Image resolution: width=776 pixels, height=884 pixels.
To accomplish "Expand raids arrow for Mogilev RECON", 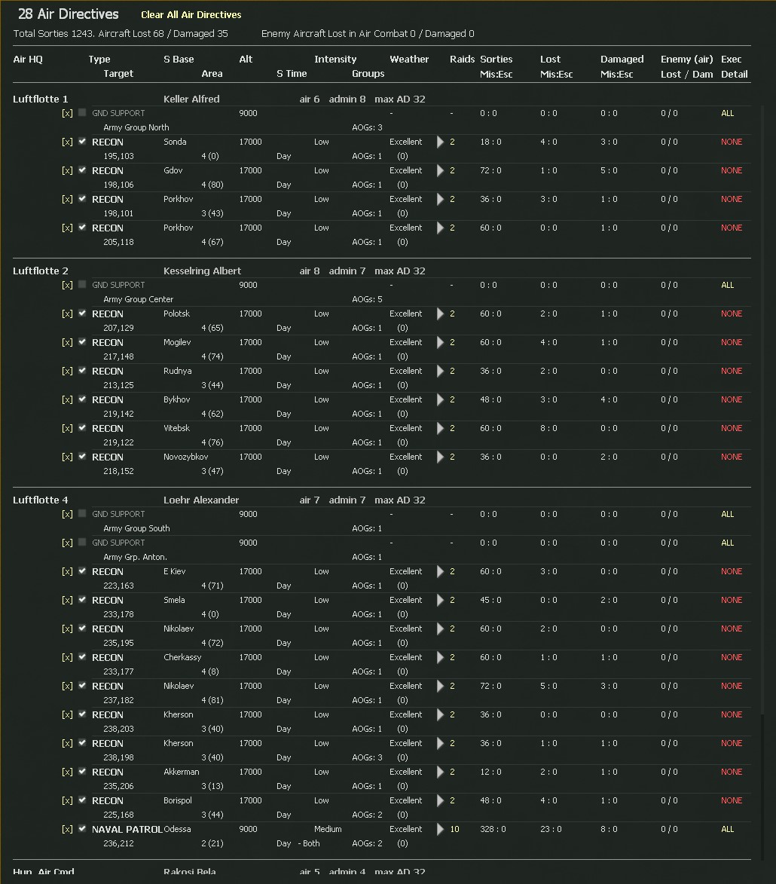I will coord(440,343).
